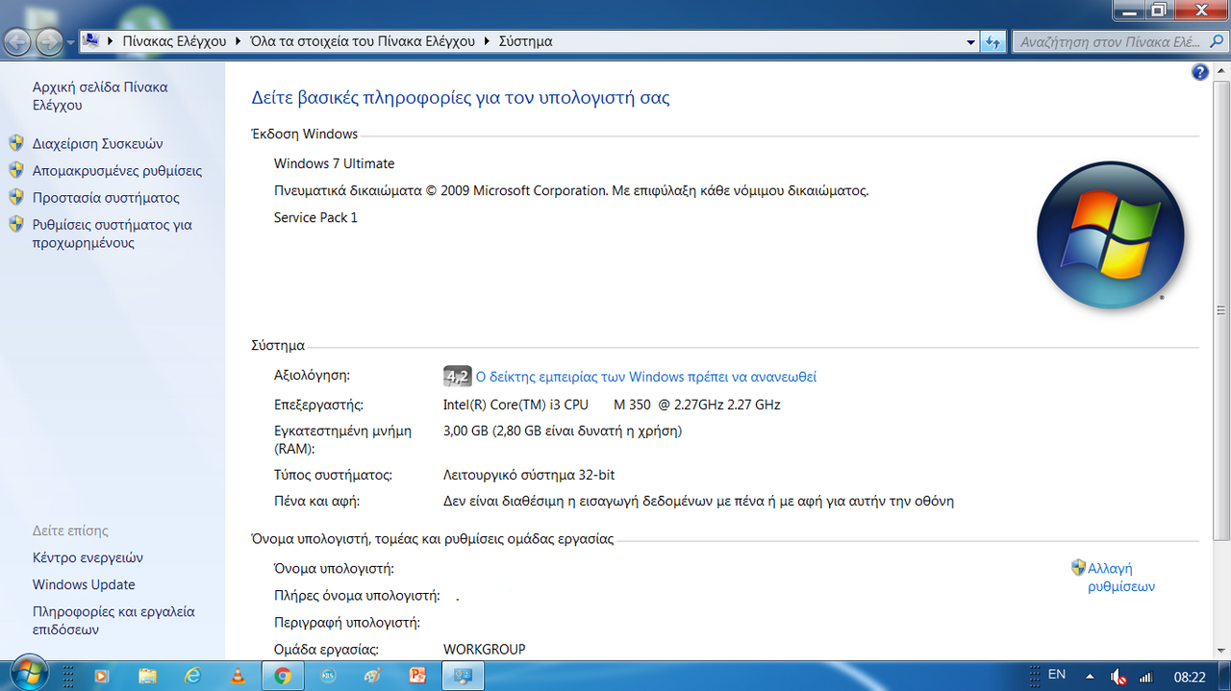
Task: Launch Paint palette icon in taskbar
Action: tap(373, 676)
